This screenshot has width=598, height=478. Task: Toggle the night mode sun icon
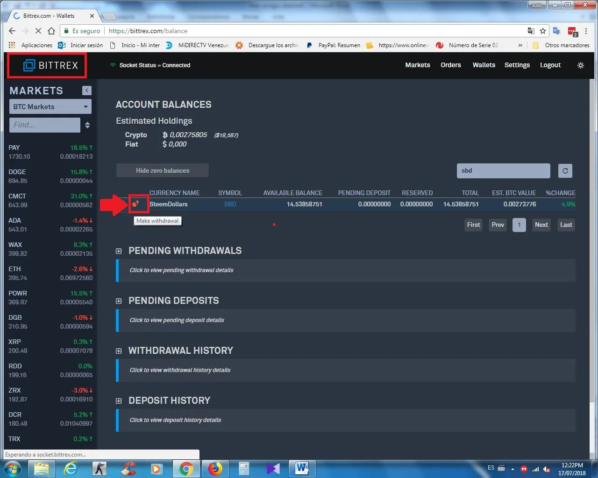580,65
